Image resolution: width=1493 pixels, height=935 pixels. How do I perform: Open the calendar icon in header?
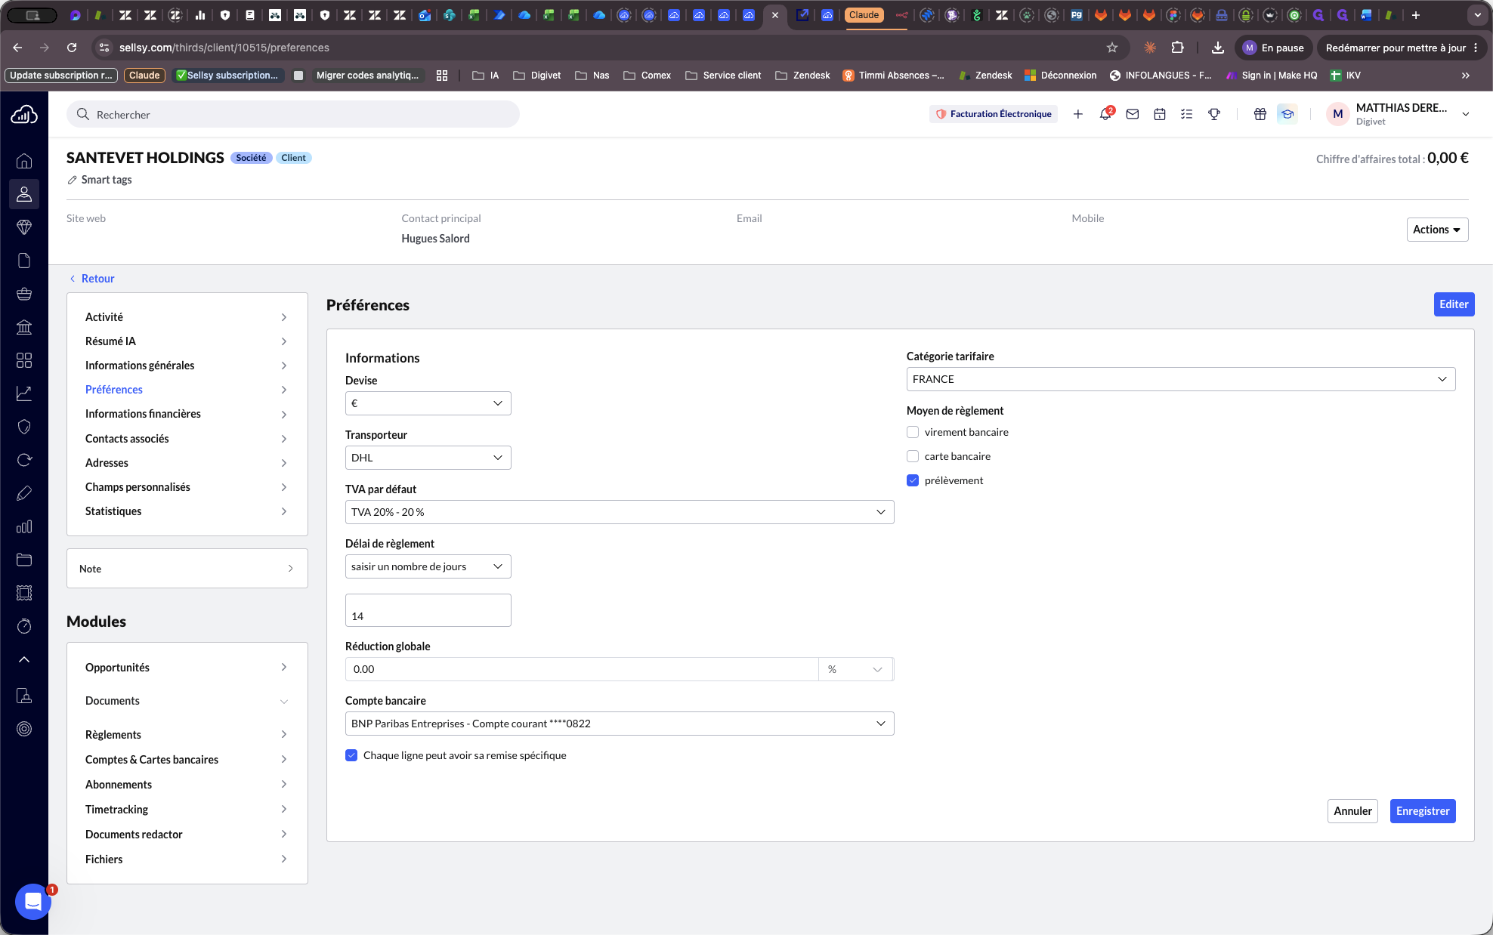[1160, 114]
